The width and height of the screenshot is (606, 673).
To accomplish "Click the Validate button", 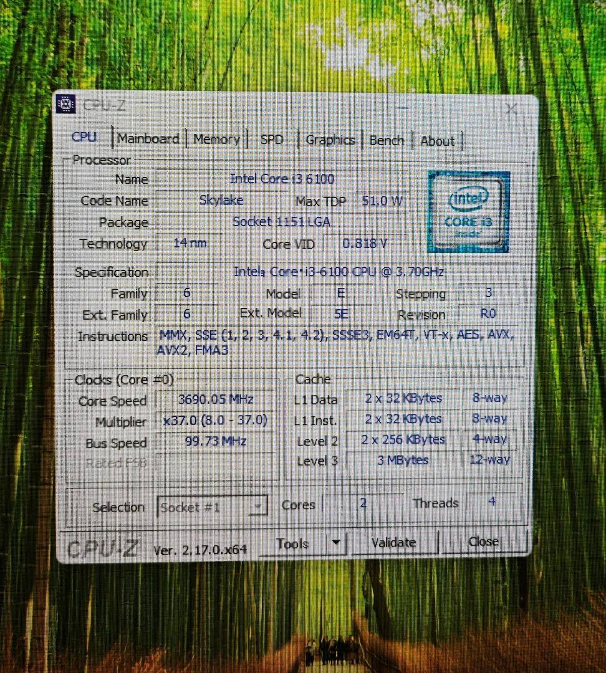I will (x=395, y=542).
